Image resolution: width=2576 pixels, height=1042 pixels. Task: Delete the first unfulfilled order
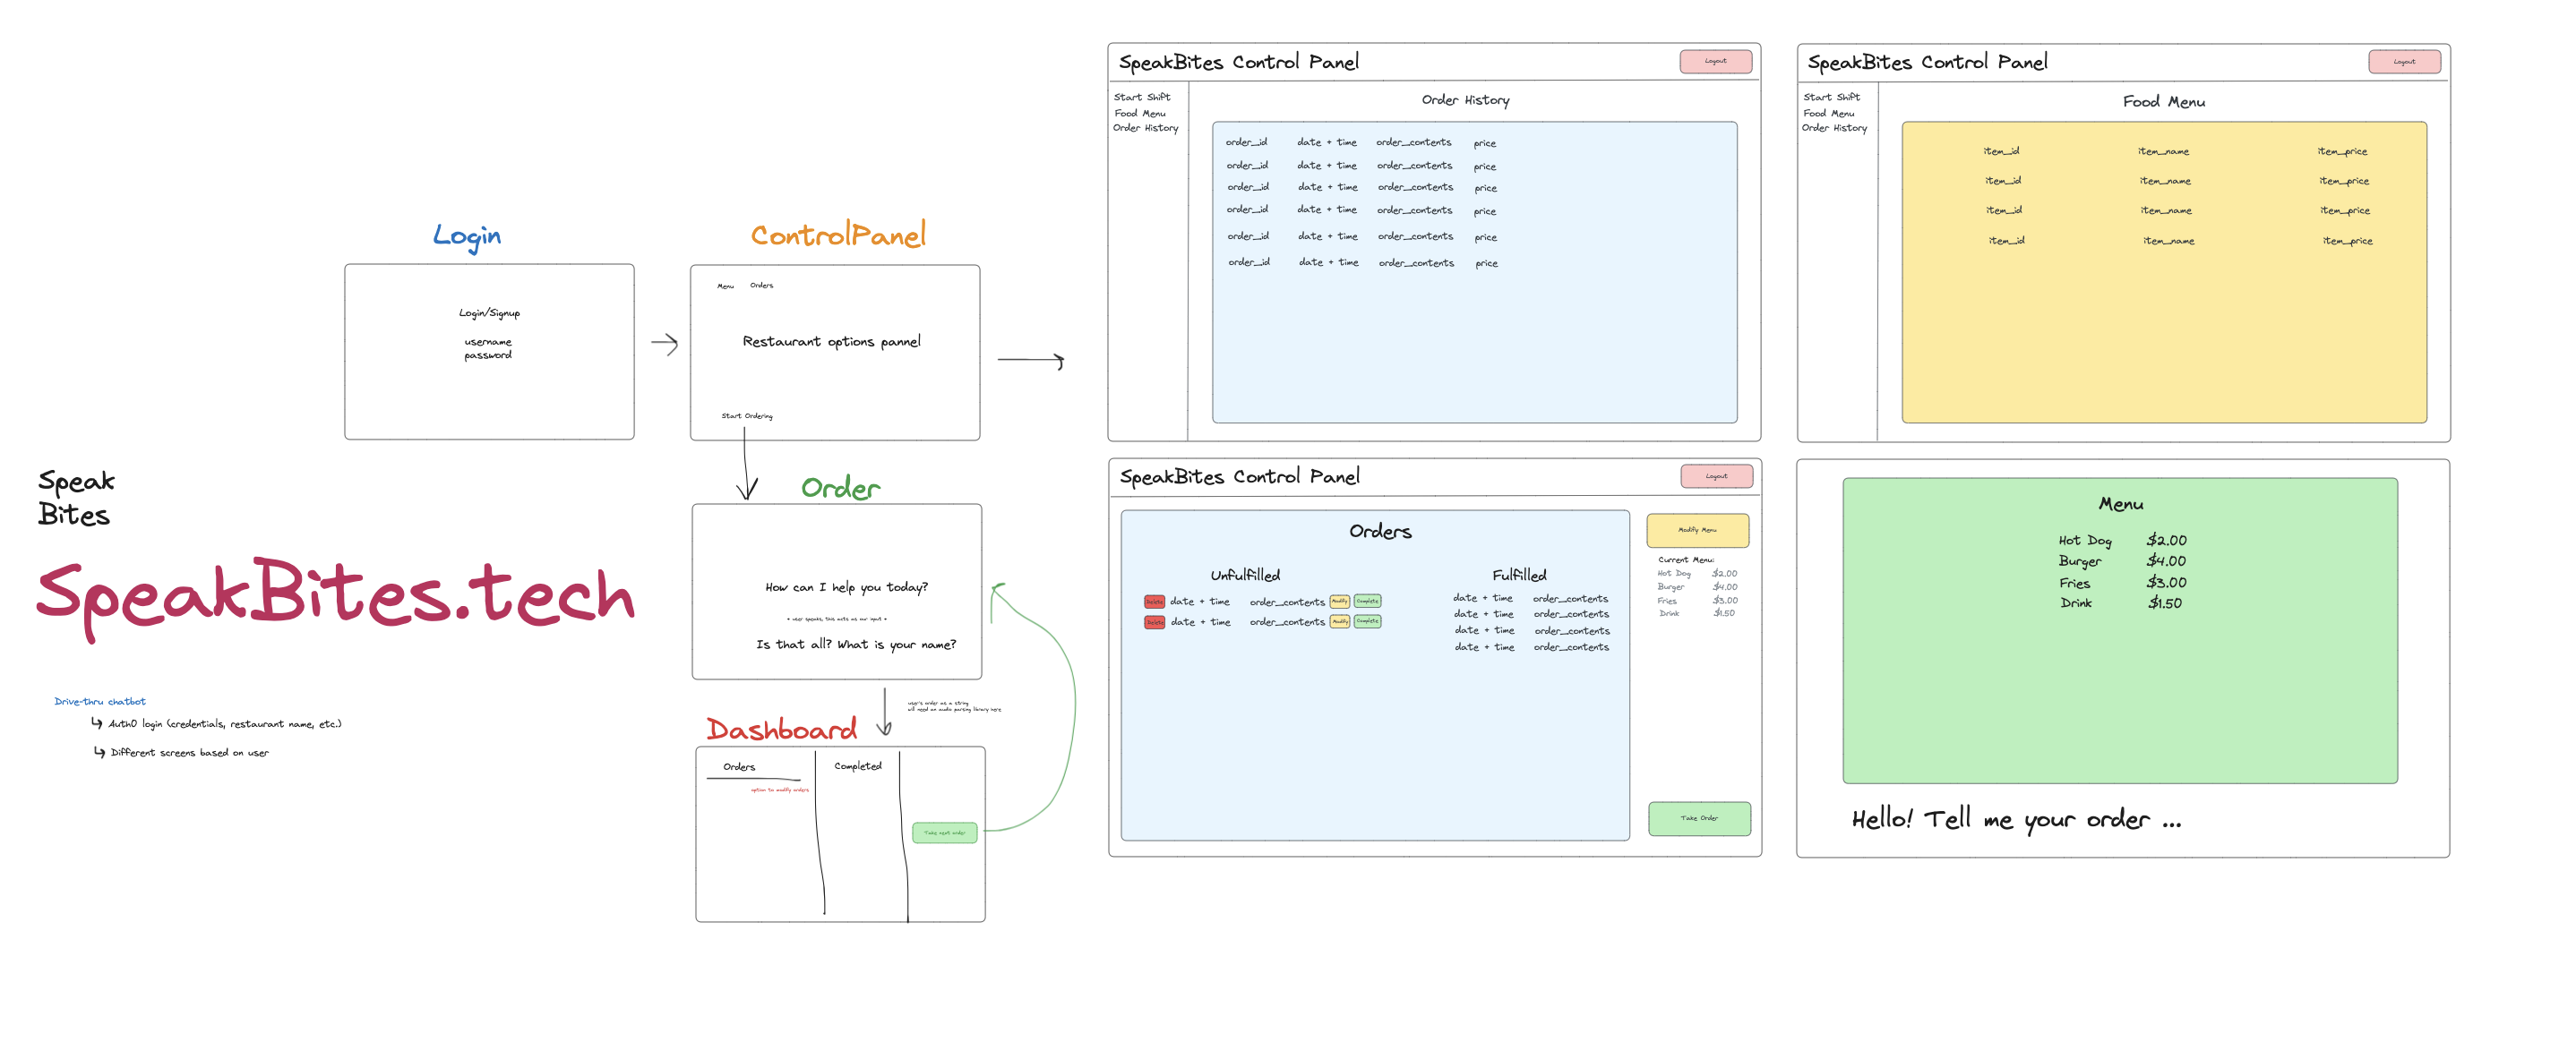pyautogui.click(x=1154, y=602)
